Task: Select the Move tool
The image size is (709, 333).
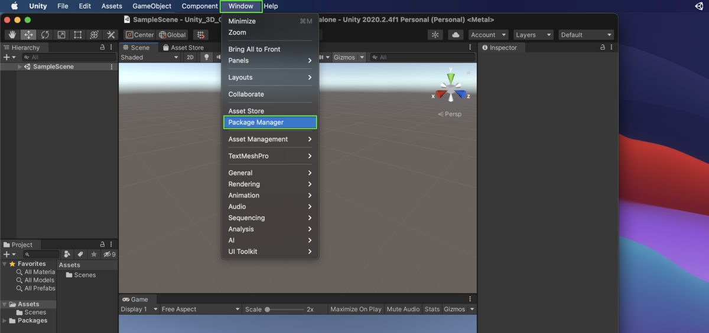Action: [28, 35]
